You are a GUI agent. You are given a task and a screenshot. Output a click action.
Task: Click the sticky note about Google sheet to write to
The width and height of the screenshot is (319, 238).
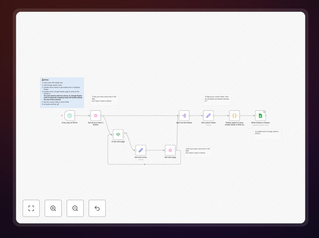tap(267, 135)
